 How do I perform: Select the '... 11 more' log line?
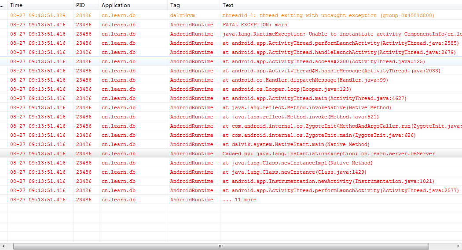click(231, 200)
